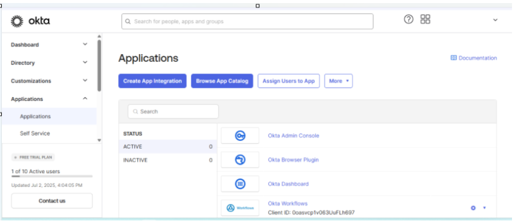Click sidebar scrollbar up arrow
This screenshot has width=526, height=221.
[99, 36]
